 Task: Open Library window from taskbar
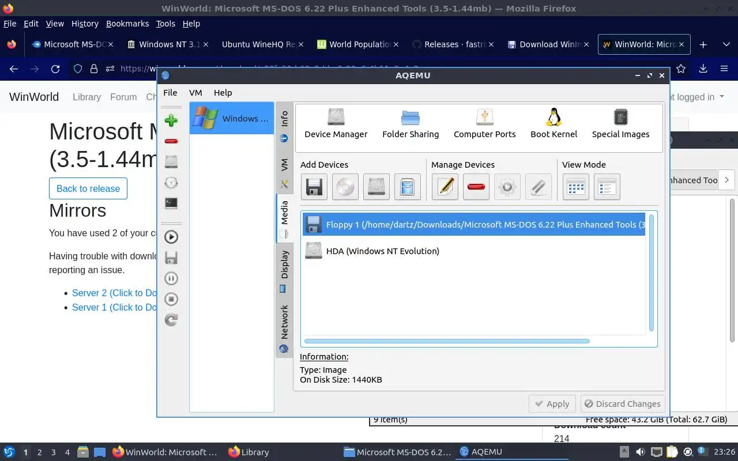(249, 452)
